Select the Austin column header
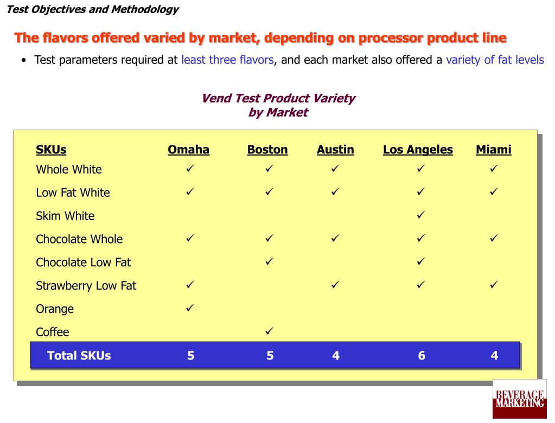555x423 pixels. click(x=335, y=150)
